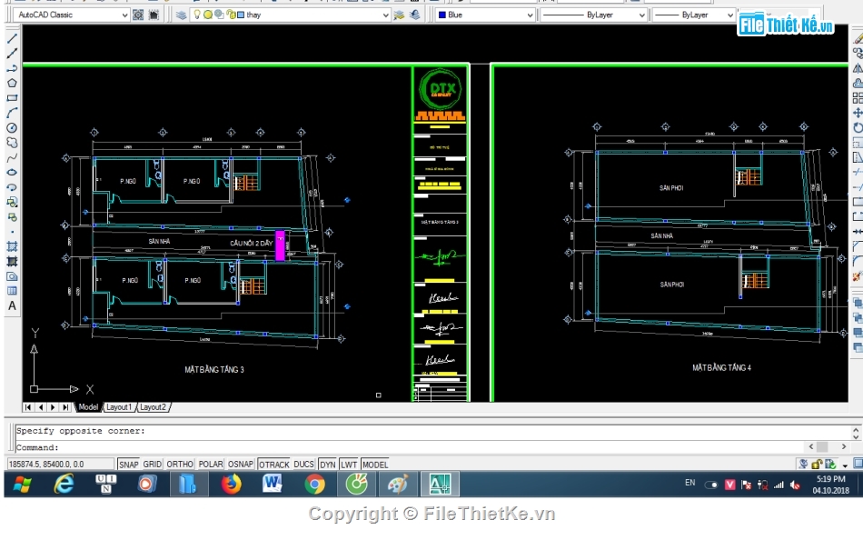Switch to the Layout2 tab
This screenshot has height=540, width=863.
point(153,407)
